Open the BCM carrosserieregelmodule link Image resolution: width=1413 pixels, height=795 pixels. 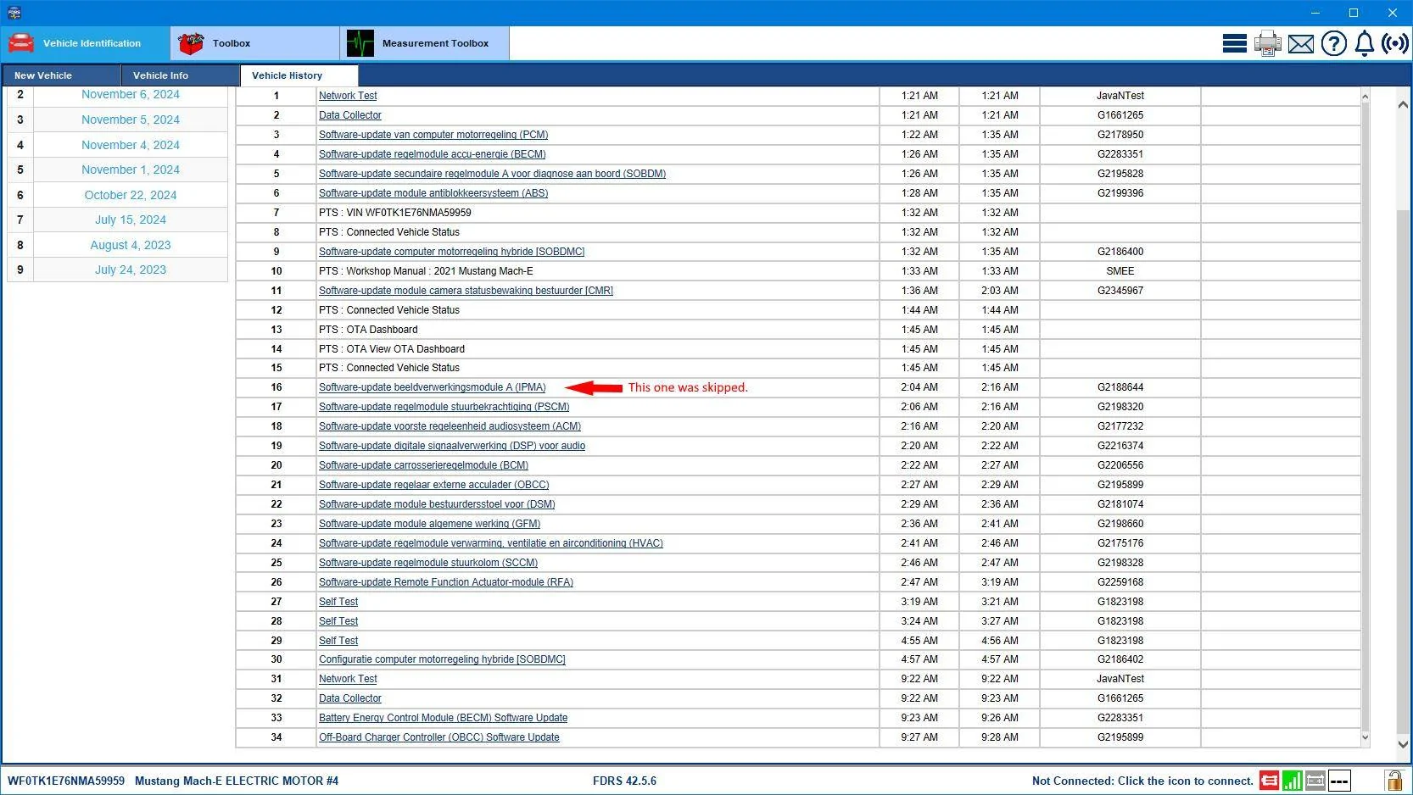click(x=424, y=465)
